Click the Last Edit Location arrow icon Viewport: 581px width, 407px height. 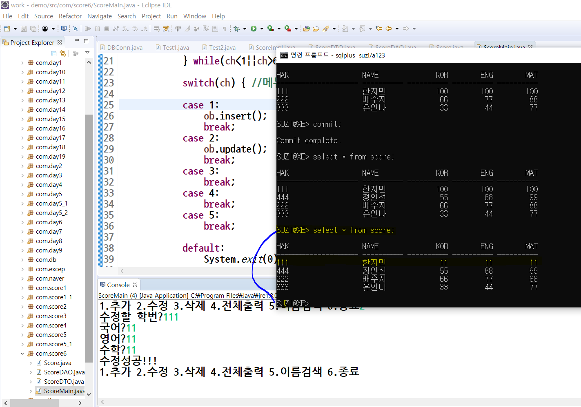click(x=379, y=29)
